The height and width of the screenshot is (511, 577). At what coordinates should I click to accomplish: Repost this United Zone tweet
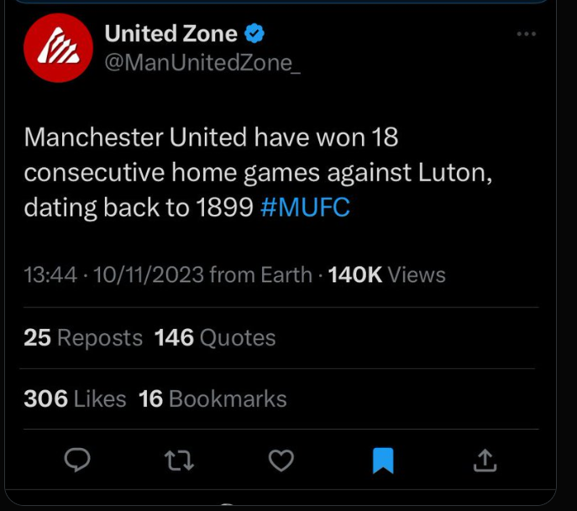[179, 459]
